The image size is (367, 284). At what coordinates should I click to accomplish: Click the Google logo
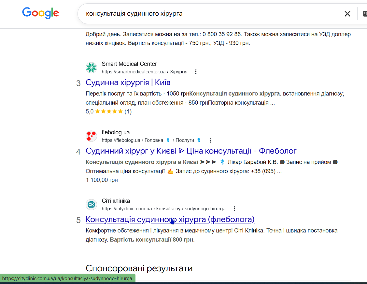point(40,13)
